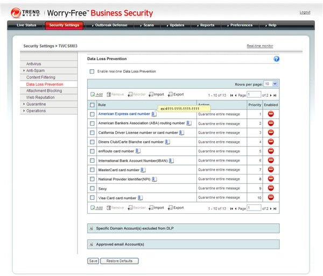The height and width of the screenshot is (276, 323).
Task: Click the red disabled icon for American Express
Action: click(x=271, y=114)
